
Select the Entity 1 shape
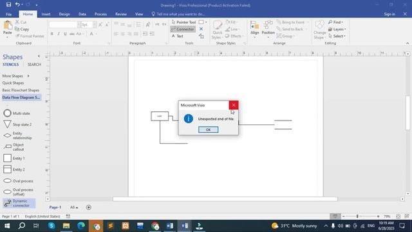tap(14, 159)
